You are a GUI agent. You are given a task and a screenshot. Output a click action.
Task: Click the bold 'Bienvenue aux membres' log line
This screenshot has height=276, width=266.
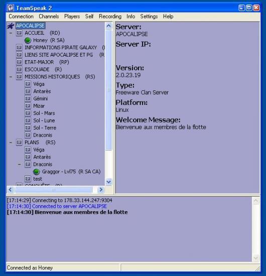(x=67, y=212)
